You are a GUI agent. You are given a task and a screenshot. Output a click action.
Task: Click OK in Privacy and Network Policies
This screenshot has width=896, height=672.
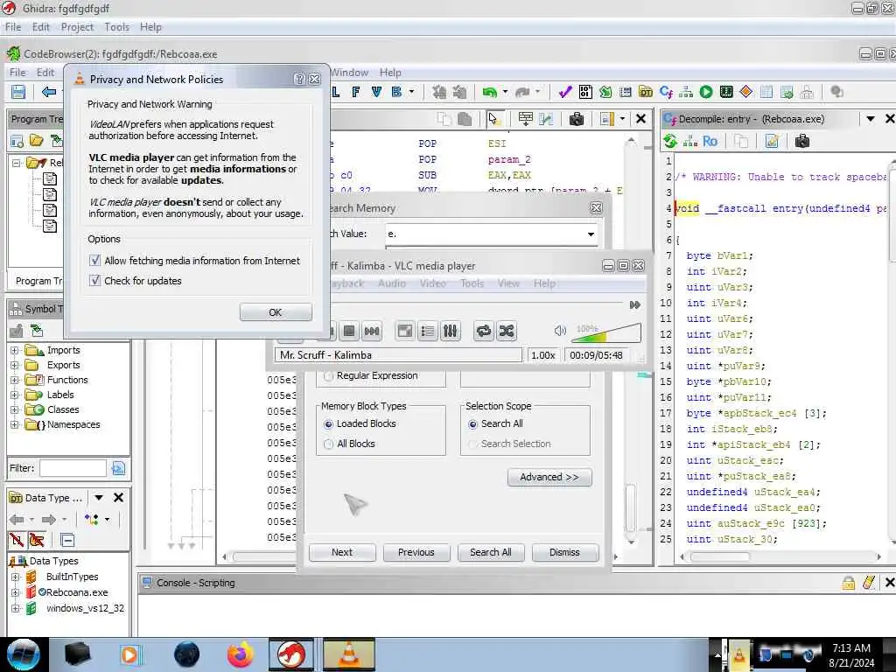(x=276, y=312)
